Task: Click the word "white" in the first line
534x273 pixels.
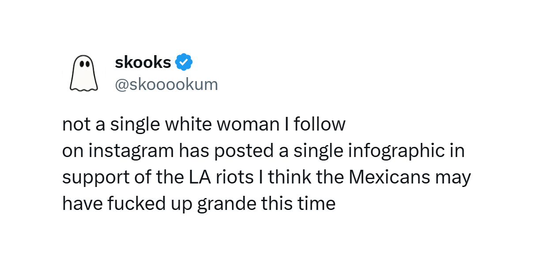Action: pos(187,125)
